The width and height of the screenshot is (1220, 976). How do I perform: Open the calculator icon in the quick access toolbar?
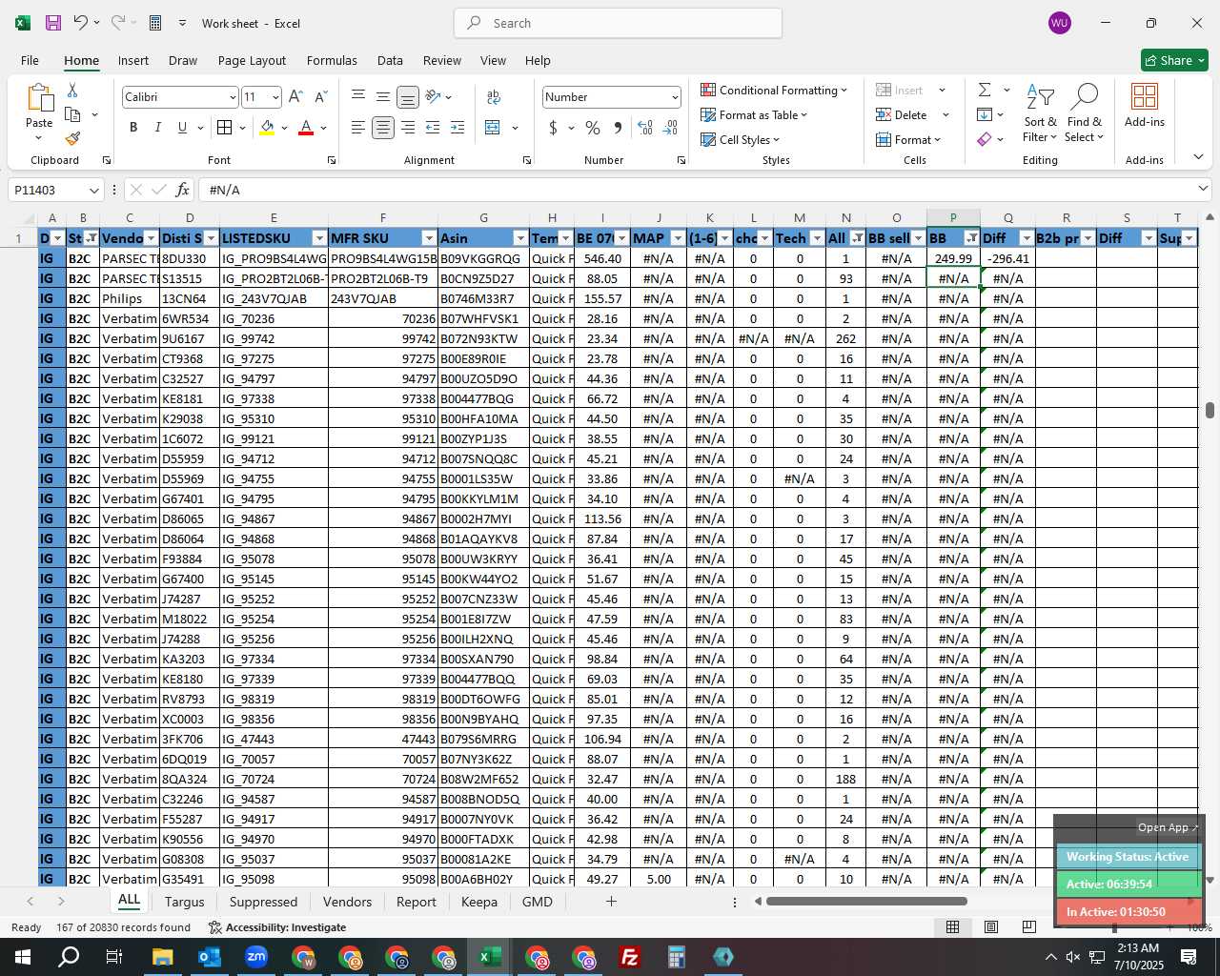tap(155, 23)
